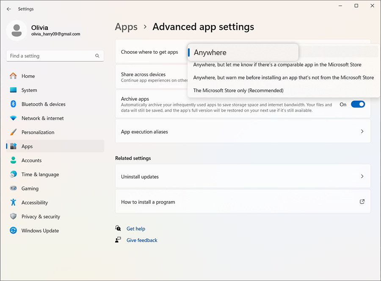Turn off the Archive apps toggle

[358, 104]
